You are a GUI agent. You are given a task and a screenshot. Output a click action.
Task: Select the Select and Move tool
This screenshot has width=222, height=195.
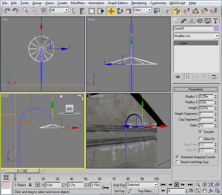111,11
